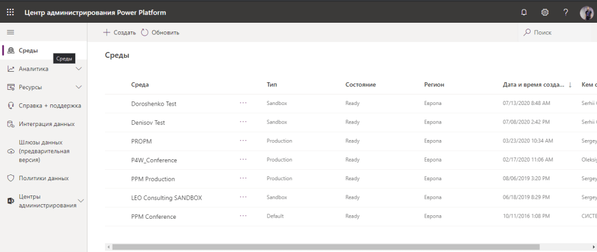
Task: Click the help question mark icon
Action: tap(566, 12)
